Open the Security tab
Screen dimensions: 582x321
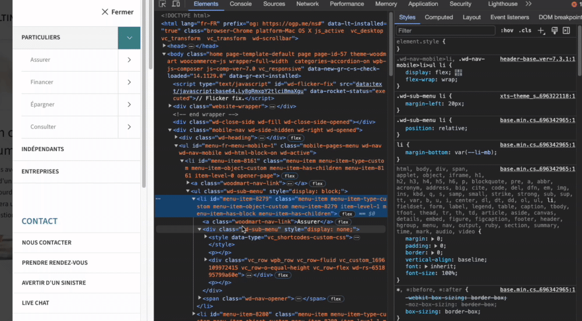(460, 4)
